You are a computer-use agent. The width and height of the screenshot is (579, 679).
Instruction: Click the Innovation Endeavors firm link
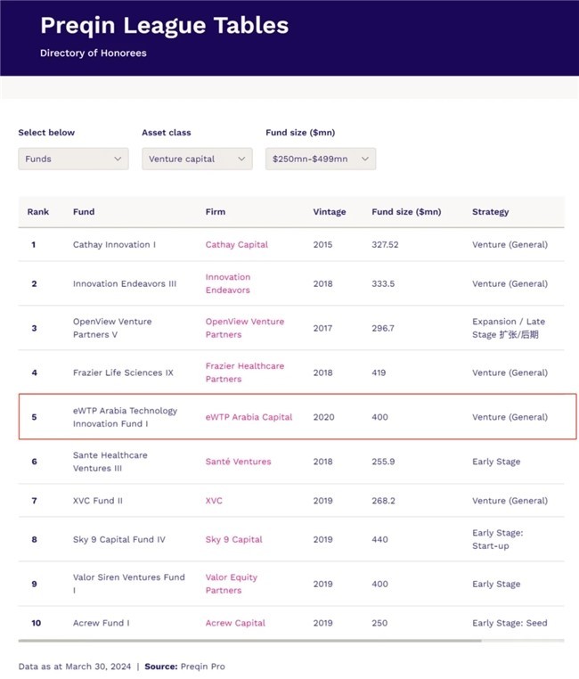pos(228,283)
